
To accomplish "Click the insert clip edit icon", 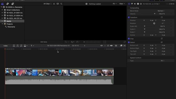I will [x=18, y=46].
